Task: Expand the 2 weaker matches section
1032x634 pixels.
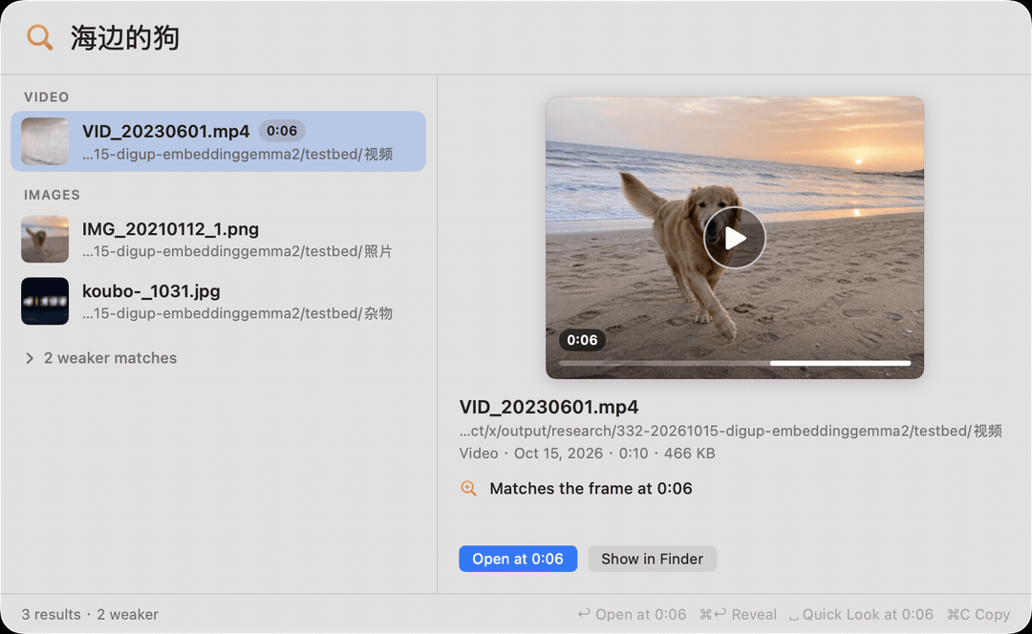Action: point(101,358)
